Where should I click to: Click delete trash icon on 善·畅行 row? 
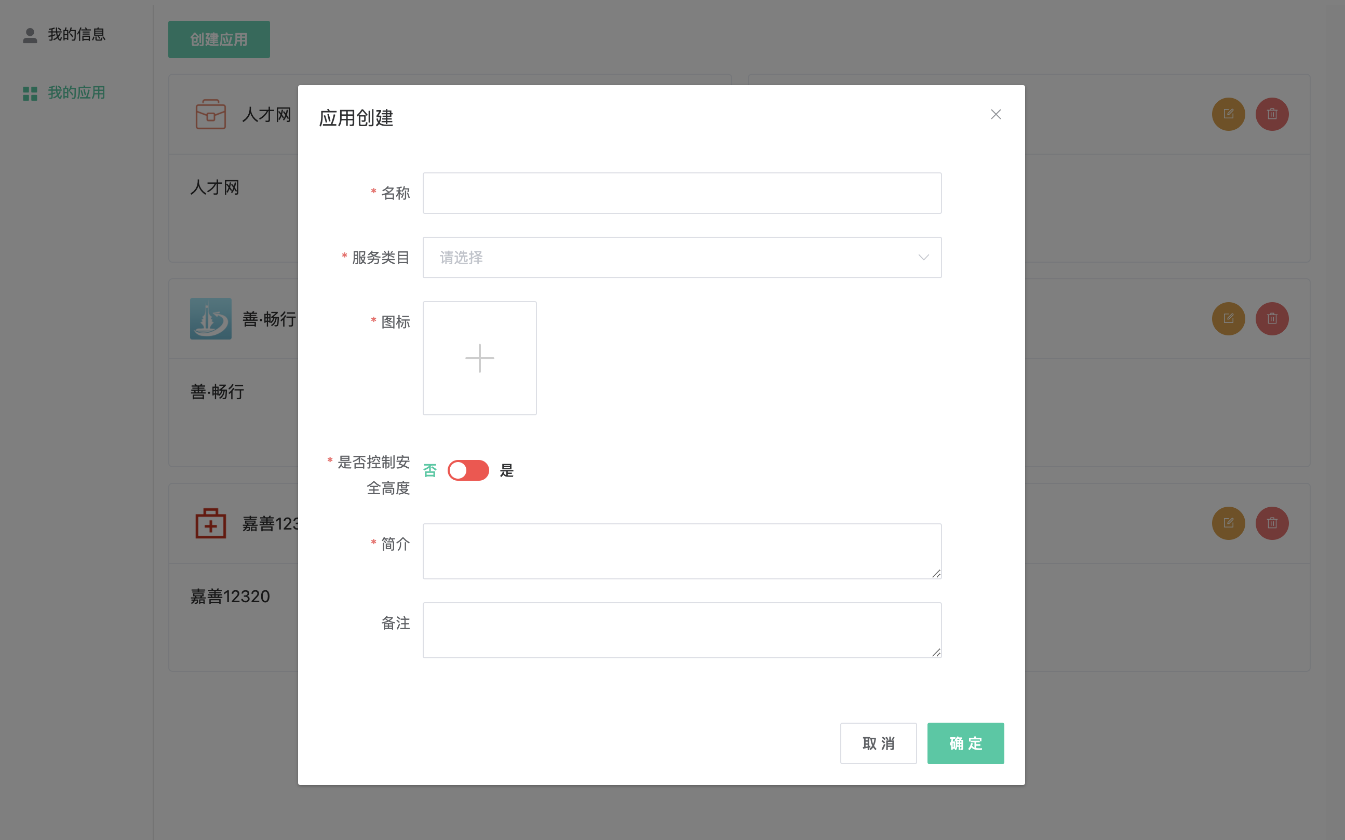1272,319
